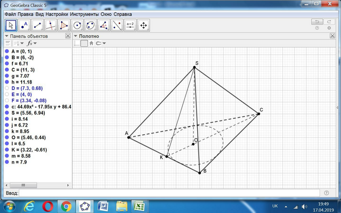
Task: Click the Redo button
Action: tap(329, 22)
